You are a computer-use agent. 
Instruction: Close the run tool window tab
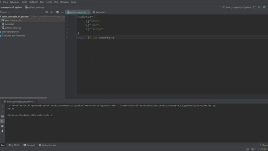click(35, 102)
